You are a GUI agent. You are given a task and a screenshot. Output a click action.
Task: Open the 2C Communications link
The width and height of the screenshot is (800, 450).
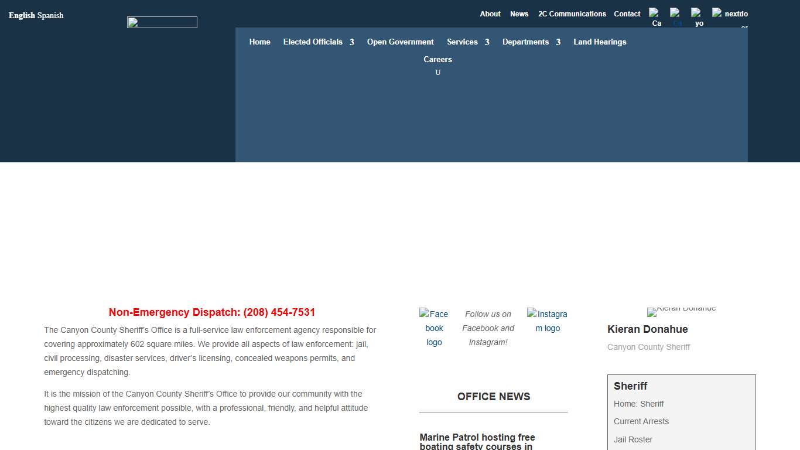pos(572,14)
